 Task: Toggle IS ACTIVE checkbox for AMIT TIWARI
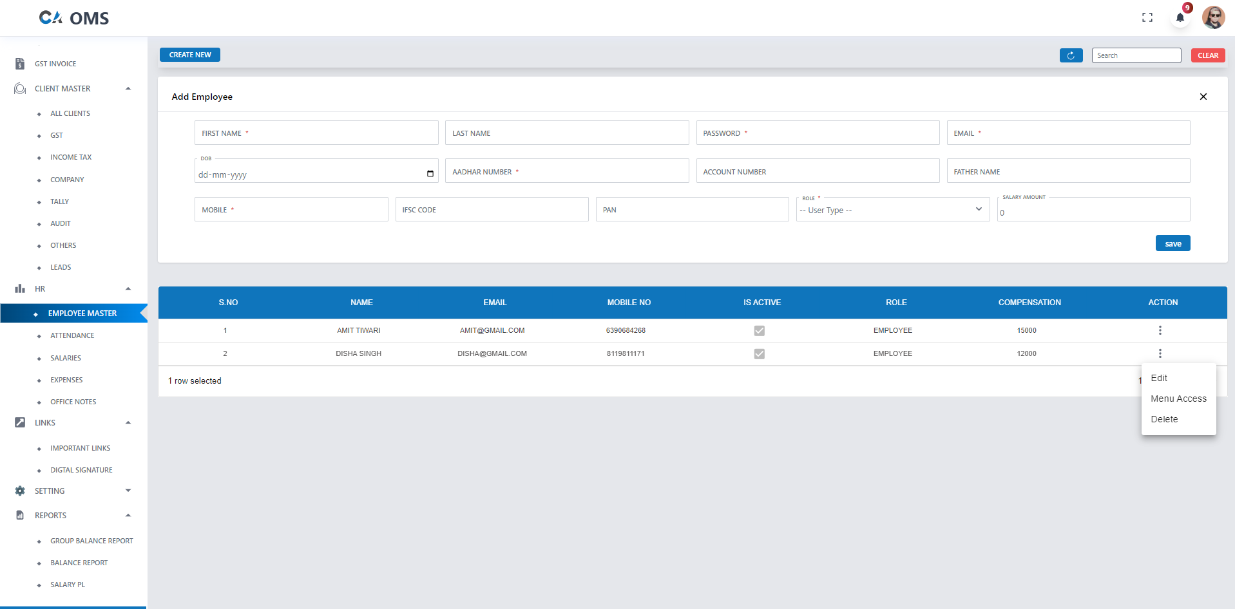click(x=760, y=330)
